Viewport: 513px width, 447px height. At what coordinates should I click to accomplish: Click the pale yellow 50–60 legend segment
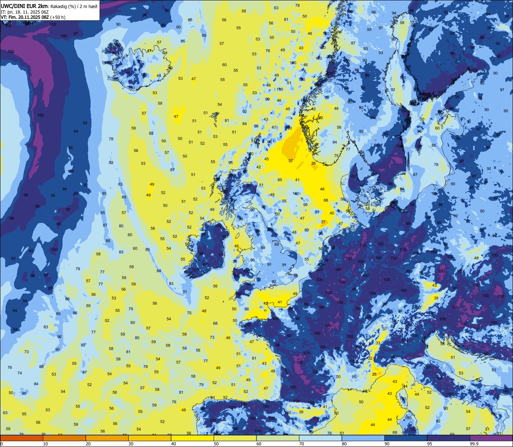coord(235,438)
